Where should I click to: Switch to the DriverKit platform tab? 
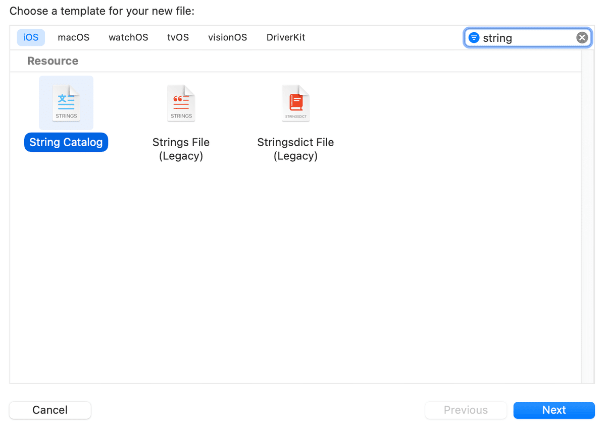[x=286, y=38]
